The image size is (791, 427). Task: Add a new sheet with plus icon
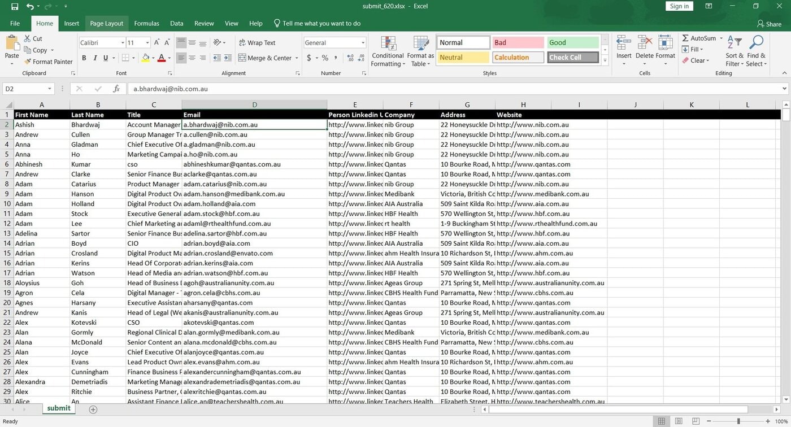(93, 409)
